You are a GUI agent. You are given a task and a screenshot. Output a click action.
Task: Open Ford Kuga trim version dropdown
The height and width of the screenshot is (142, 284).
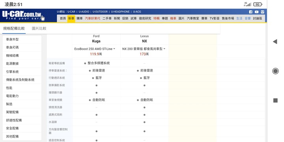[x=95, y=49]
